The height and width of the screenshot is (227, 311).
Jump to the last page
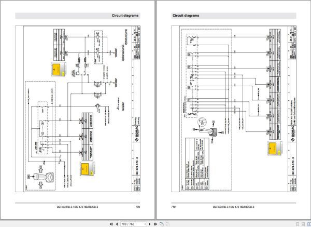point(155,224)
